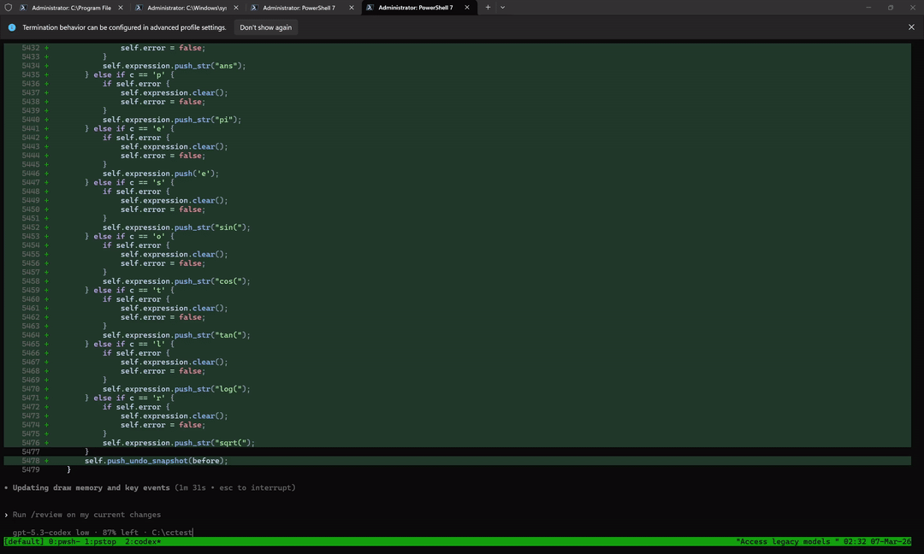This screenshot has height=554, width=924.
Task: Open a new terminal tab with the plus icon
Action: 488,7
